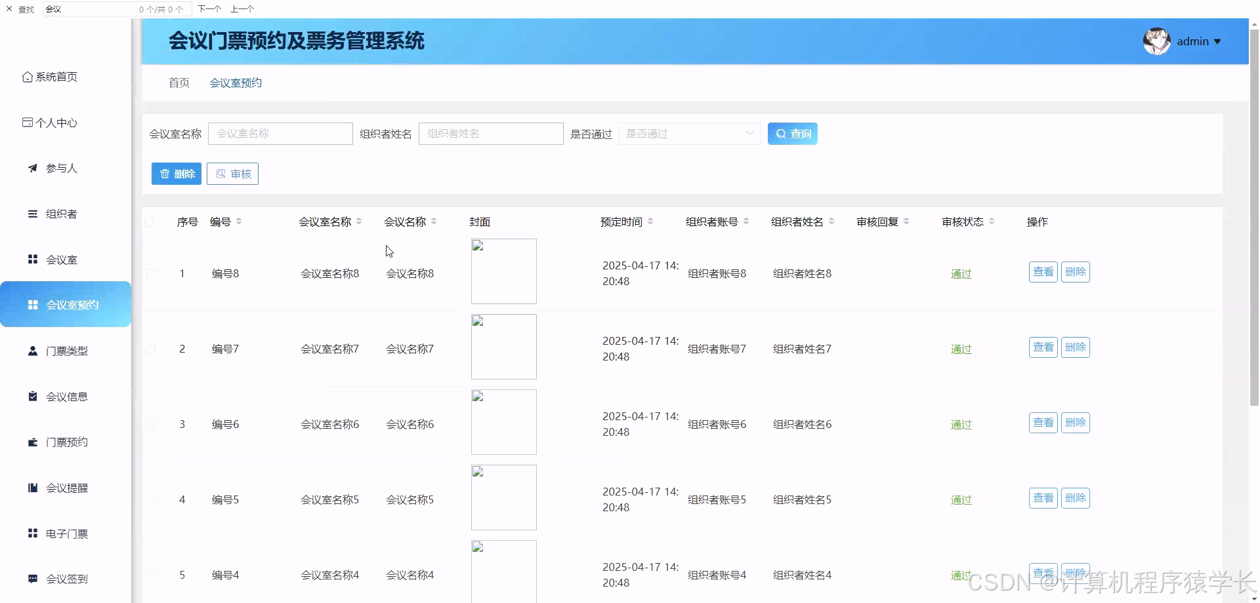The width and height of the screenshot is (1260, 603).
Task: Check the select-all checkbox in table header
Action: pyautogui.click(x=150, y=222)
